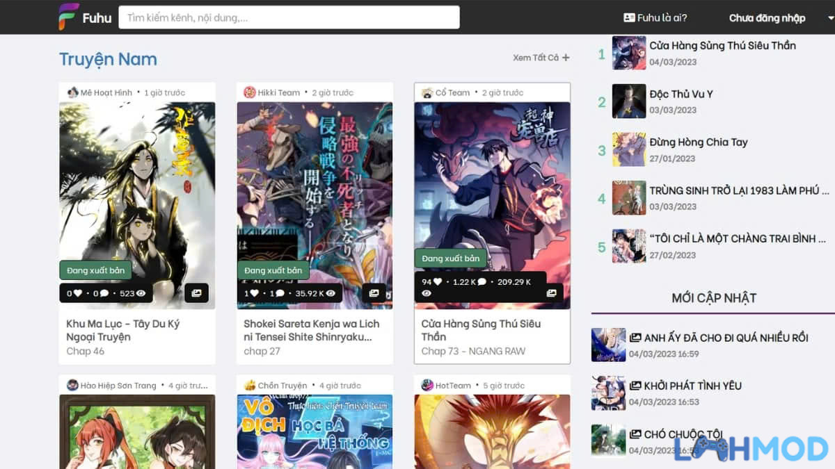Click 'Đang xuất bản' badge on Shokei Sareta Kenja
Viewport: 835px width, 469px height.
pos(273,270)
